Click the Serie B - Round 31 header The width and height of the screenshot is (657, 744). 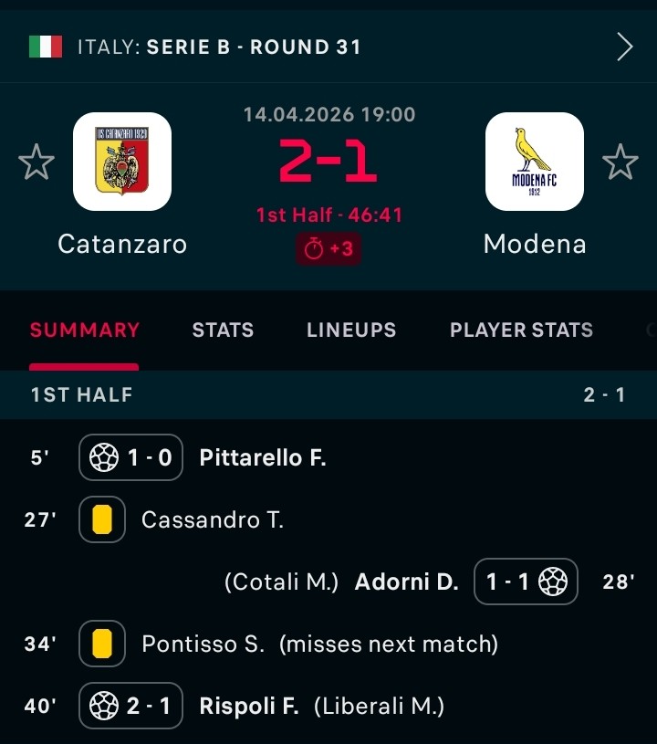tap(219, 47)
